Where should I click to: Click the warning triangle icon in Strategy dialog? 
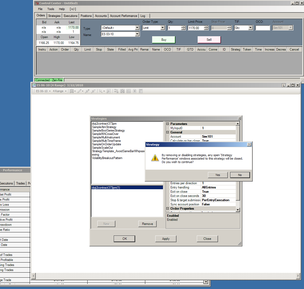(x=155, y=158)
